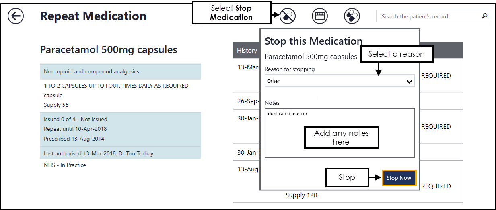This screenshot has height=210, width=496.
Task: Click the calendar-style icon in the top toolbar
Action: [x=320, y=16]
